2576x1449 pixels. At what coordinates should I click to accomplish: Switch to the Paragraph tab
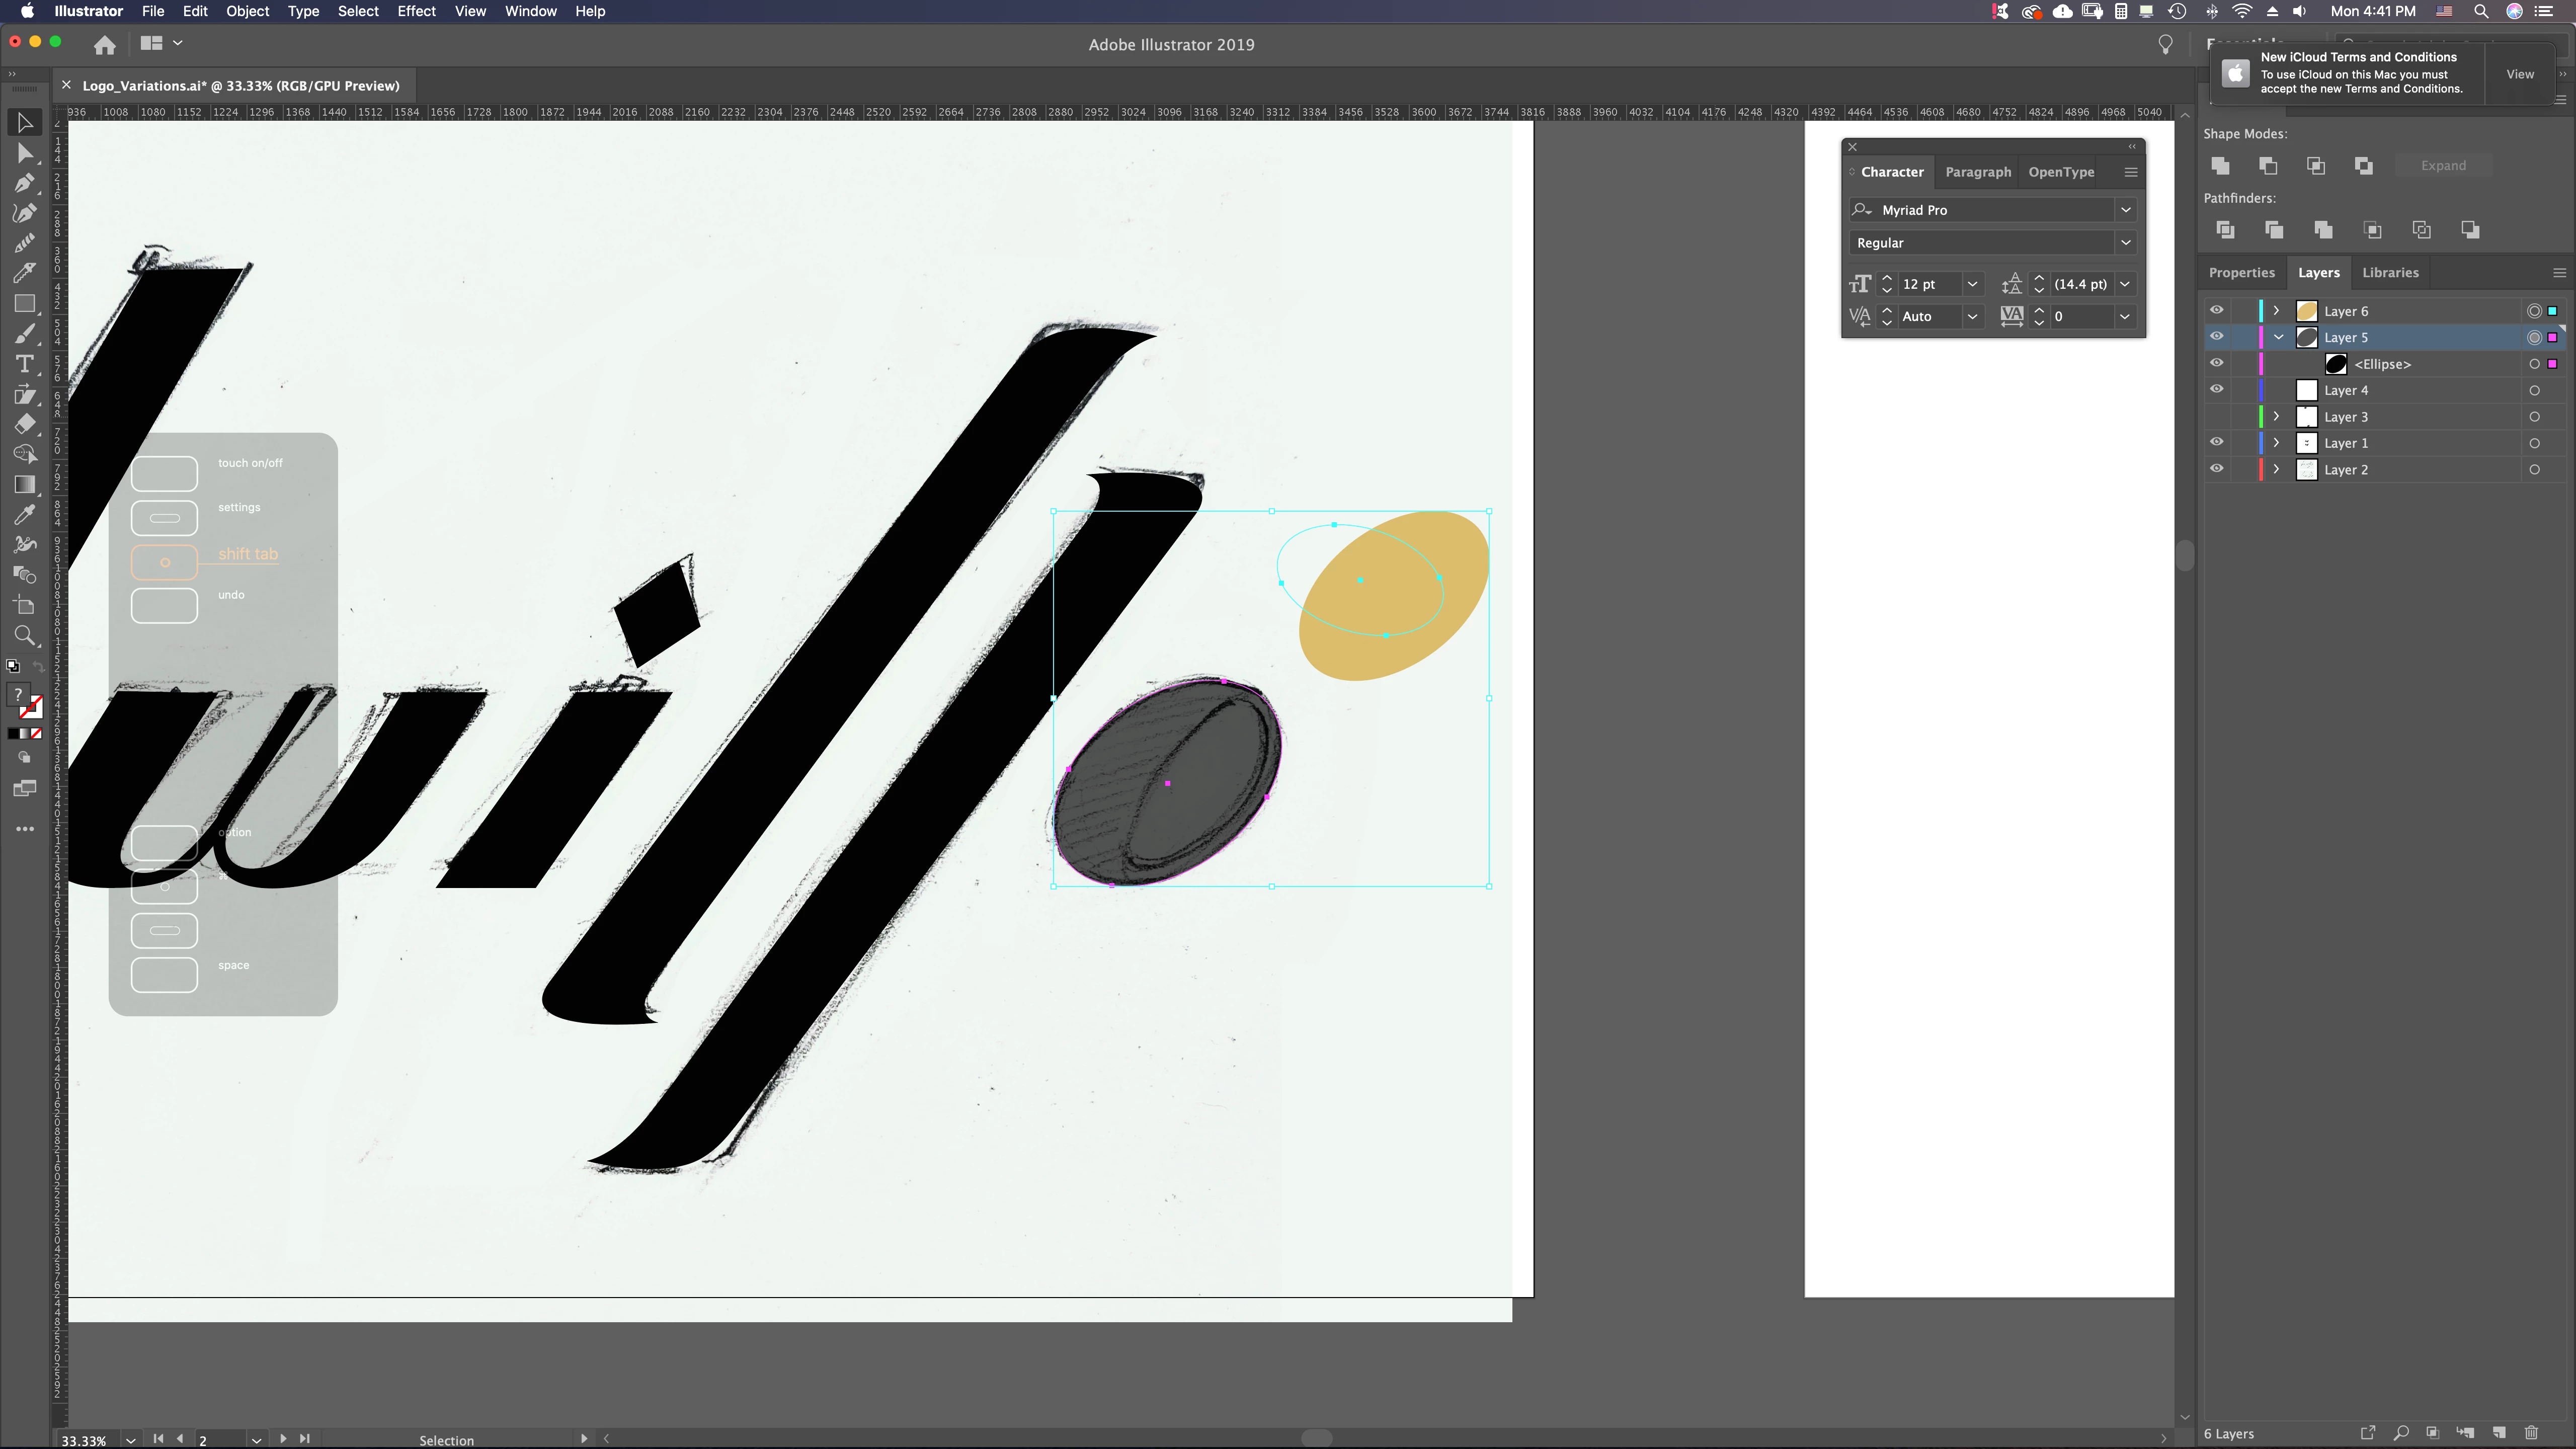pyautogui.click(x=1977, y=172)
